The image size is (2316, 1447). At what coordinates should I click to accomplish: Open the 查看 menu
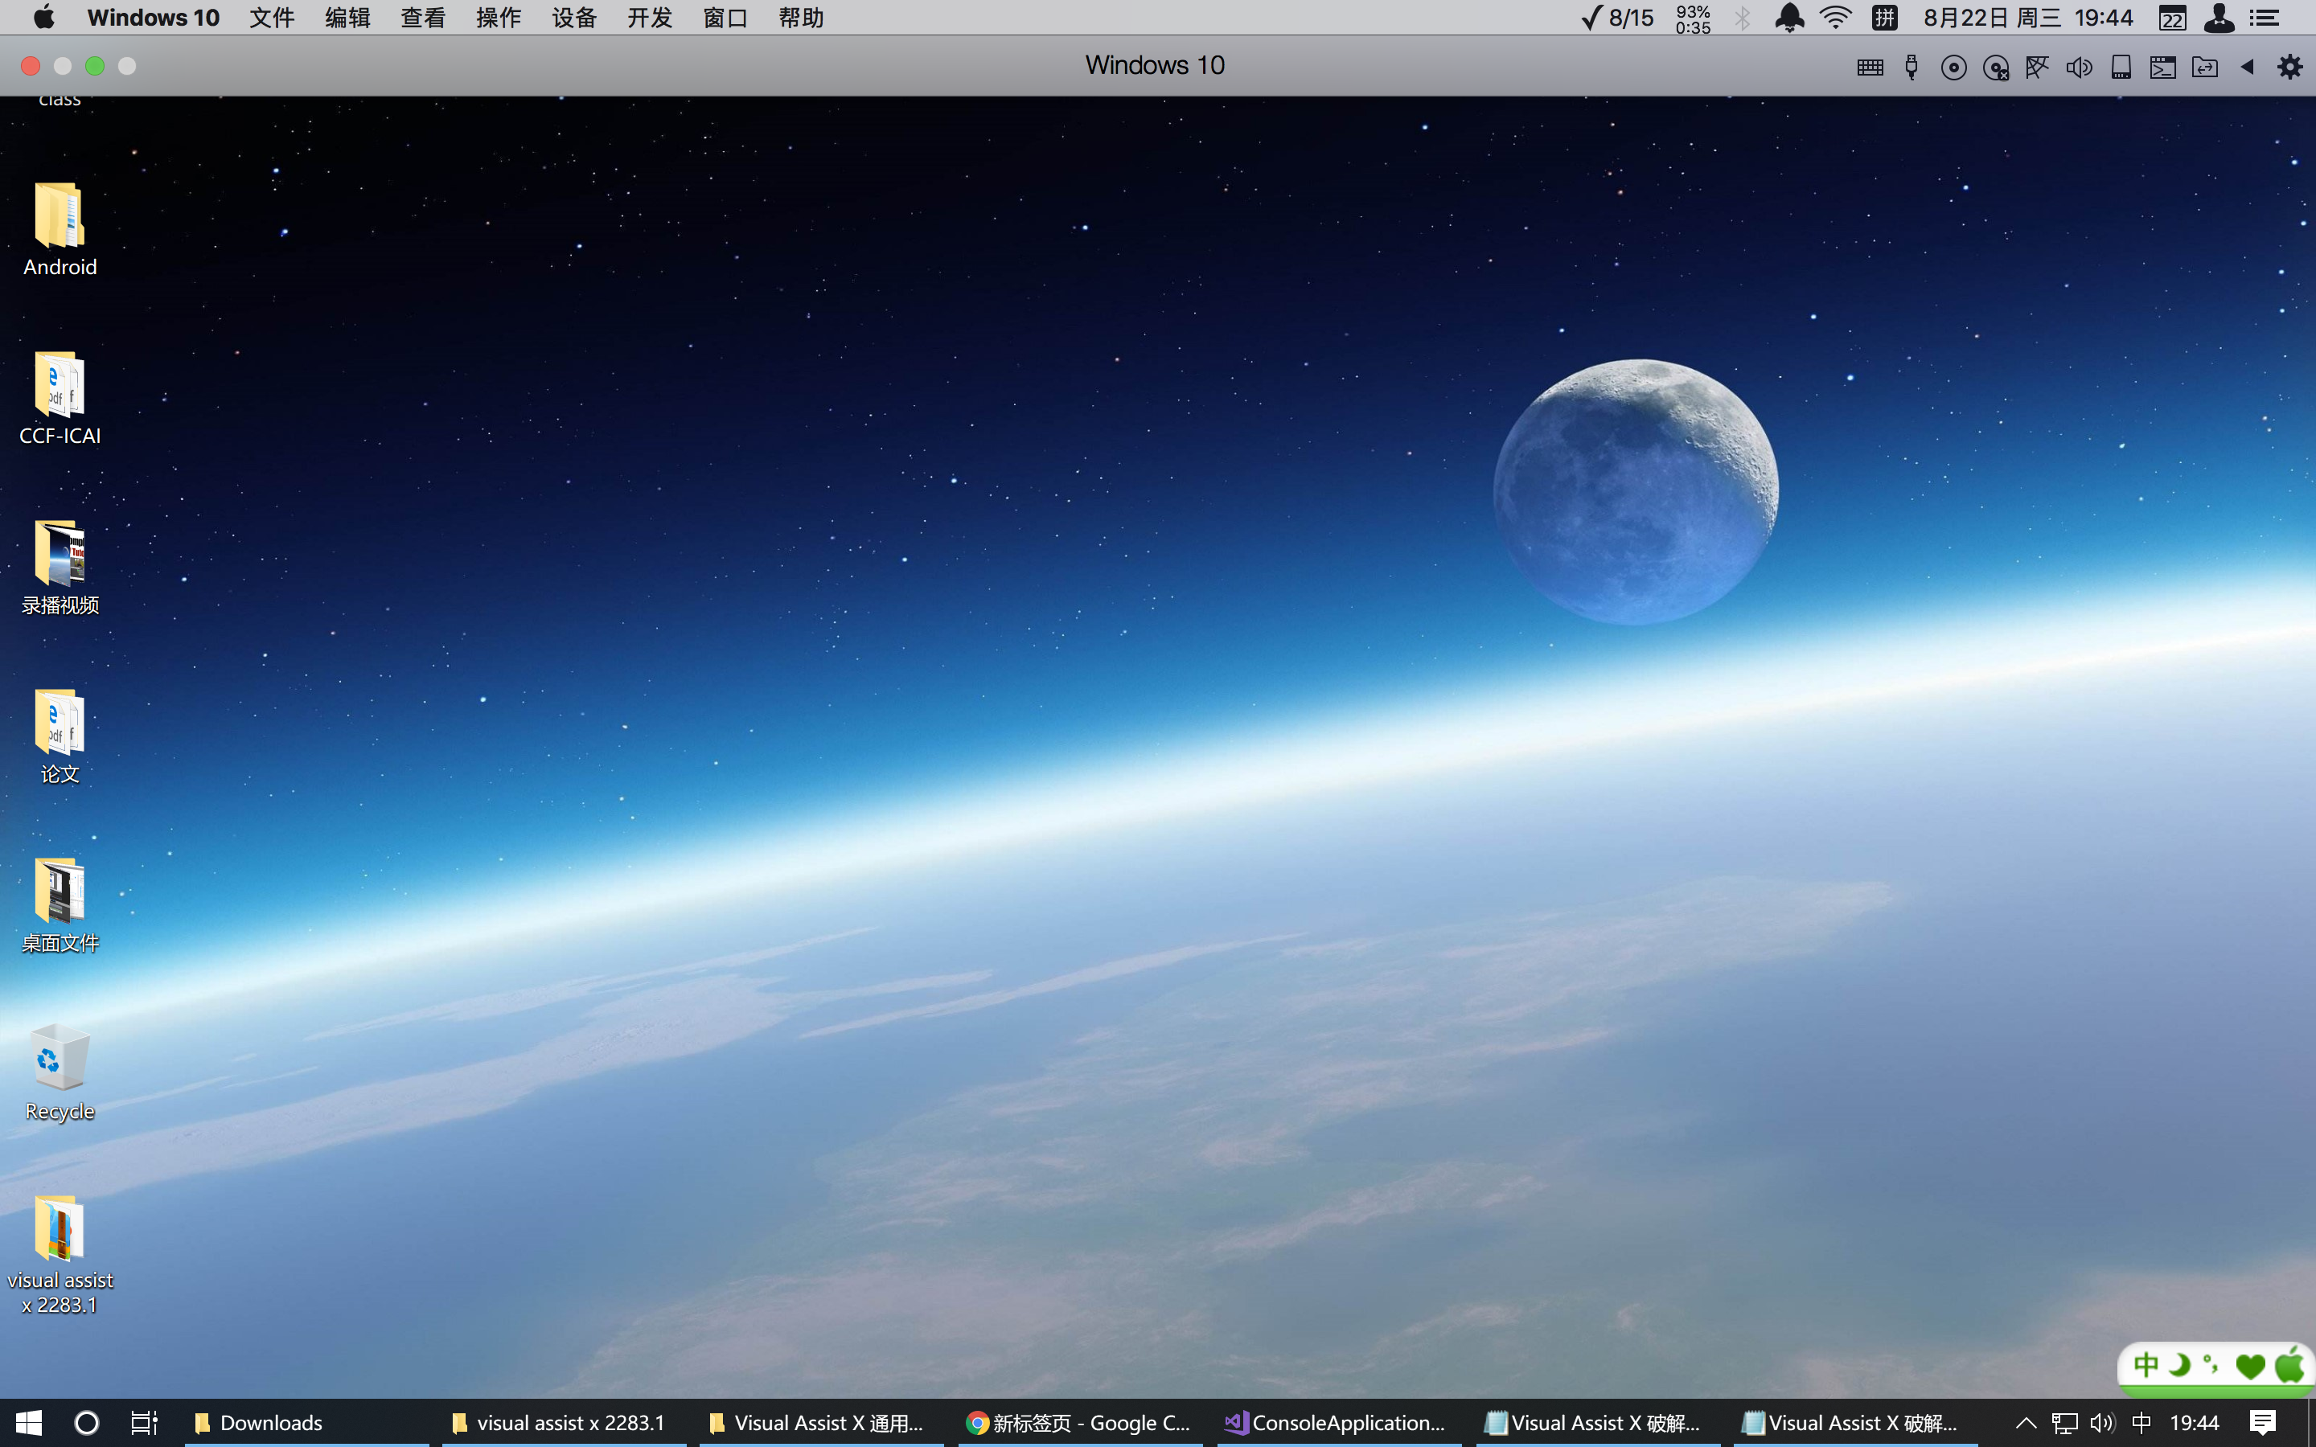click(x=423, y=18)
